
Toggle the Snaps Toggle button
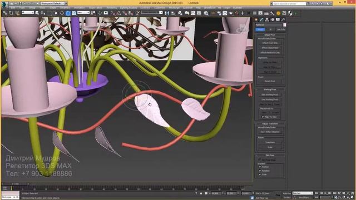113,13
